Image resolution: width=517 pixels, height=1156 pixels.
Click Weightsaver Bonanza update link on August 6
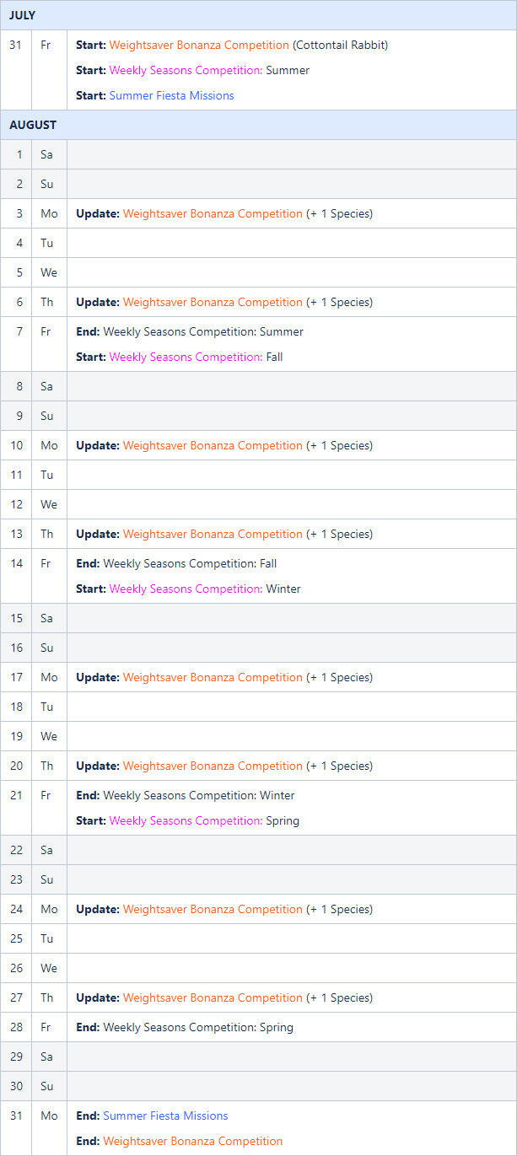coord(213,302)
